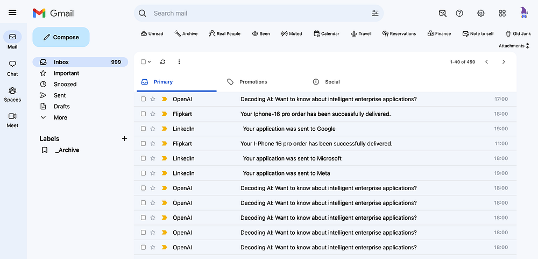Star the LinkedIn Google application email
538x259 pixels.
pyautogui.click(x=153, y=129)
